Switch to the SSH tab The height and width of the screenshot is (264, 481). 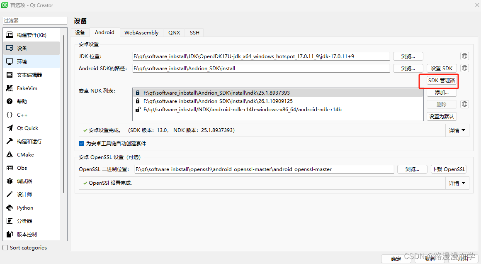click(194, 32)
